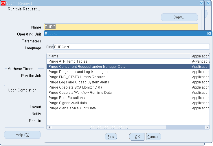Select Purge Signon Audit data row
Image resolution: width=213 pixels, height=146 pixels.
(128, 103)
